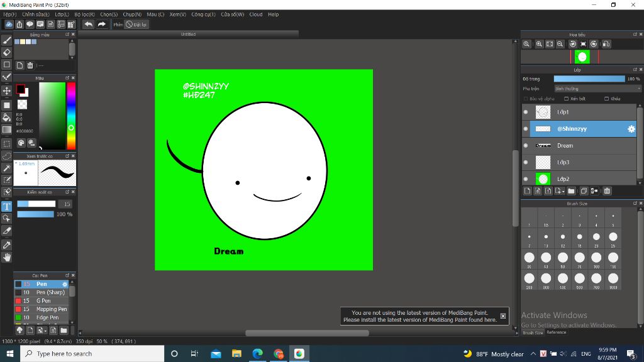Viewport: 644px width, 362px height.
Task: Click the horizontal canvas scrollbar
Action: click(x=307, y=333)
